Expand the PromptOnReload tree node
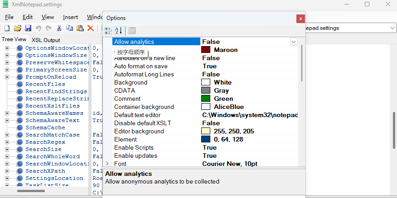397x198 pixels. pos(7,77)
